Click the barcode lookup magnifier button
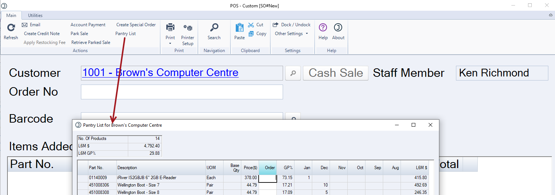 pos(293,116)
